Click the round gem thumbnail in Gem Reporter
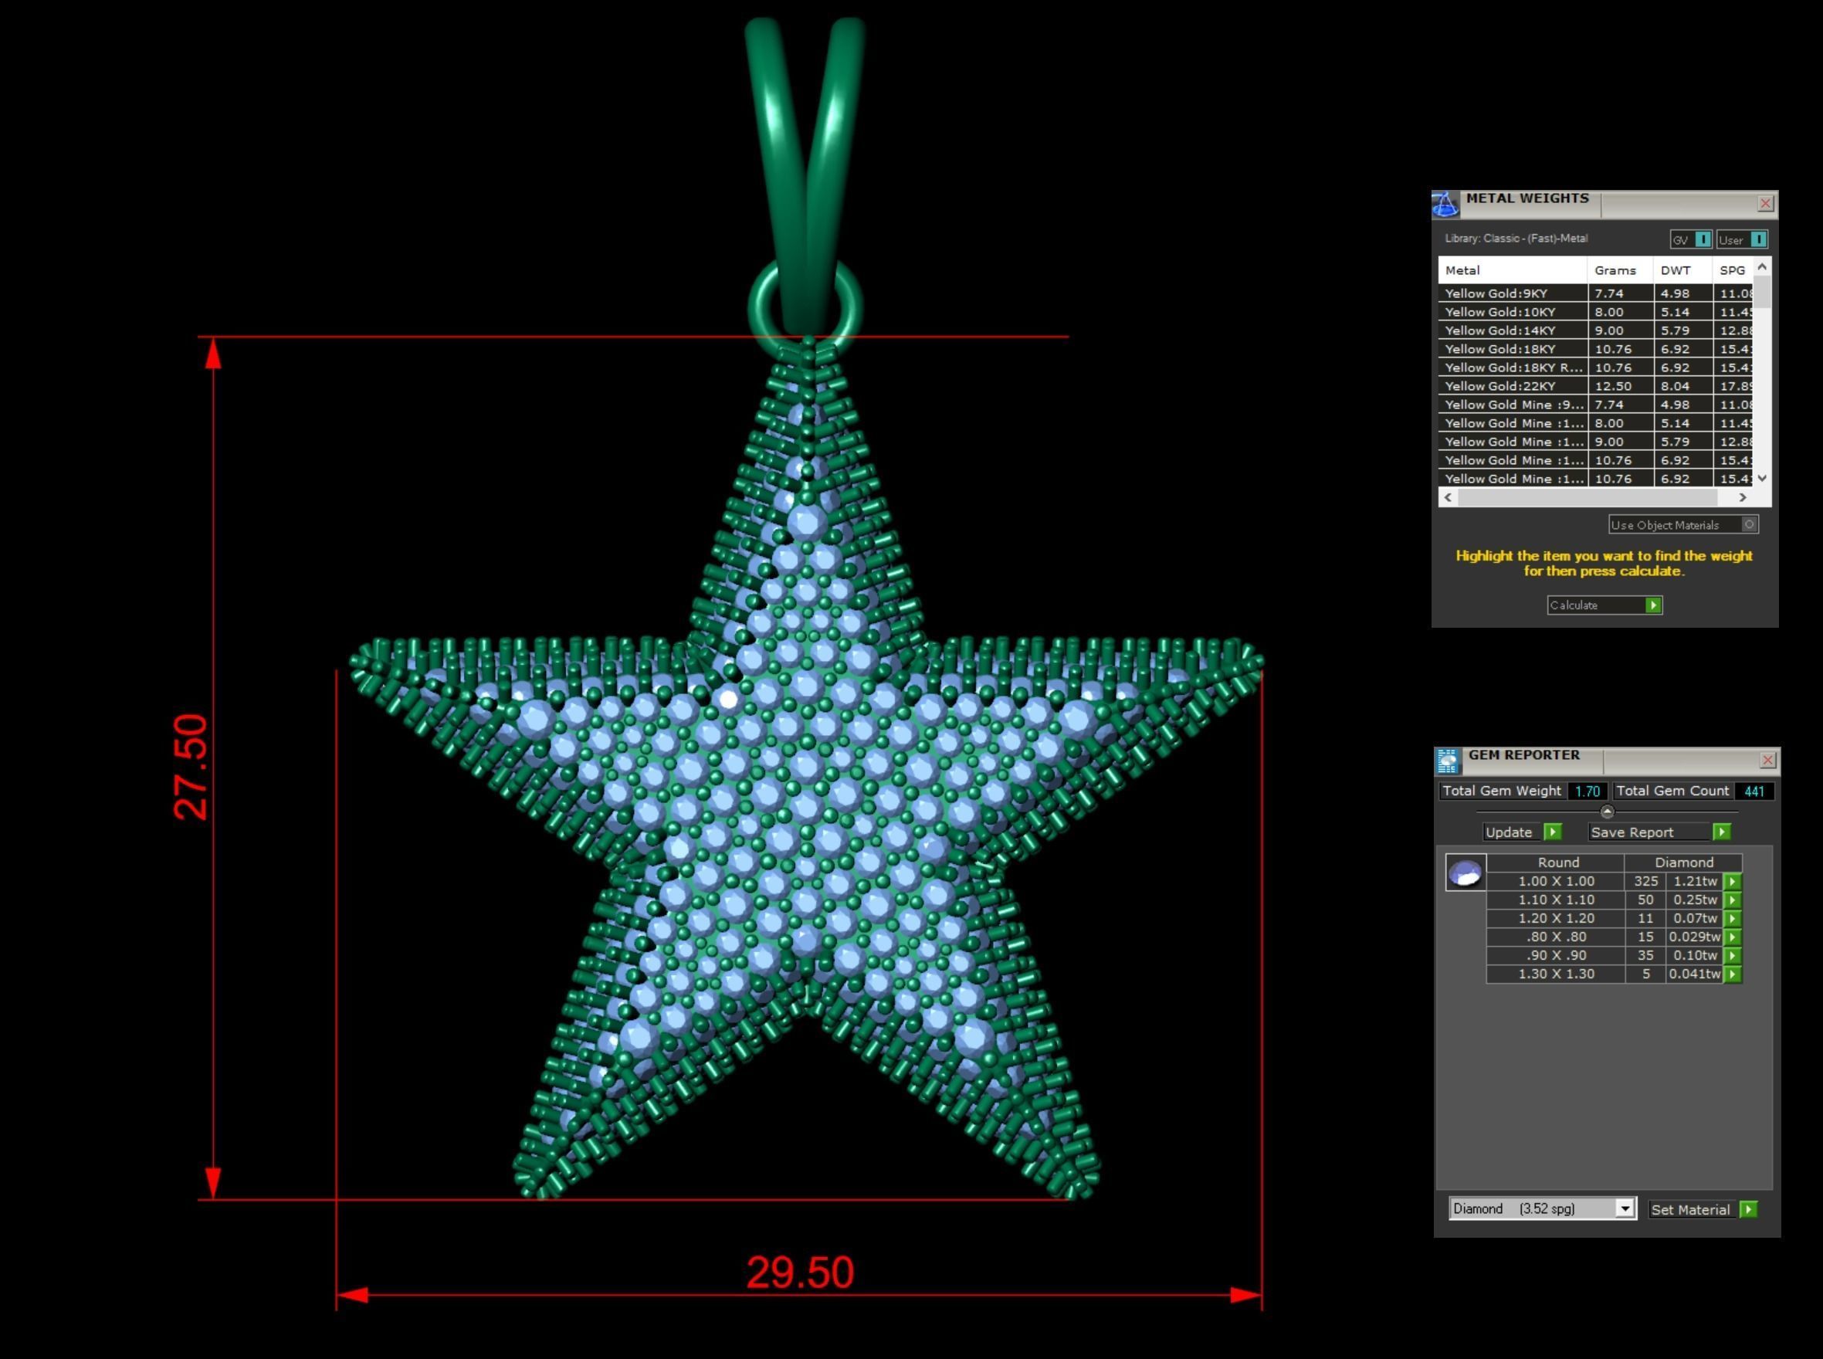 coord(1466,872)
